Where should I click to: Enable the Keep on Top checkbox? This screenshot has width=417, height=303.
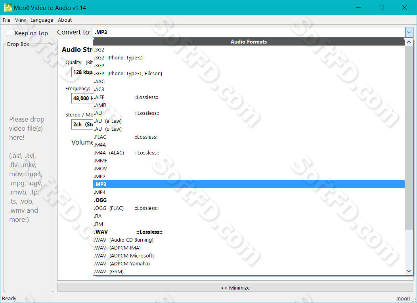[10, 33]
